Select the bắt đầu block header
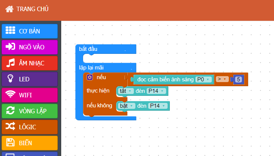This screenshot has width=274, height=156. pos(106,49)
